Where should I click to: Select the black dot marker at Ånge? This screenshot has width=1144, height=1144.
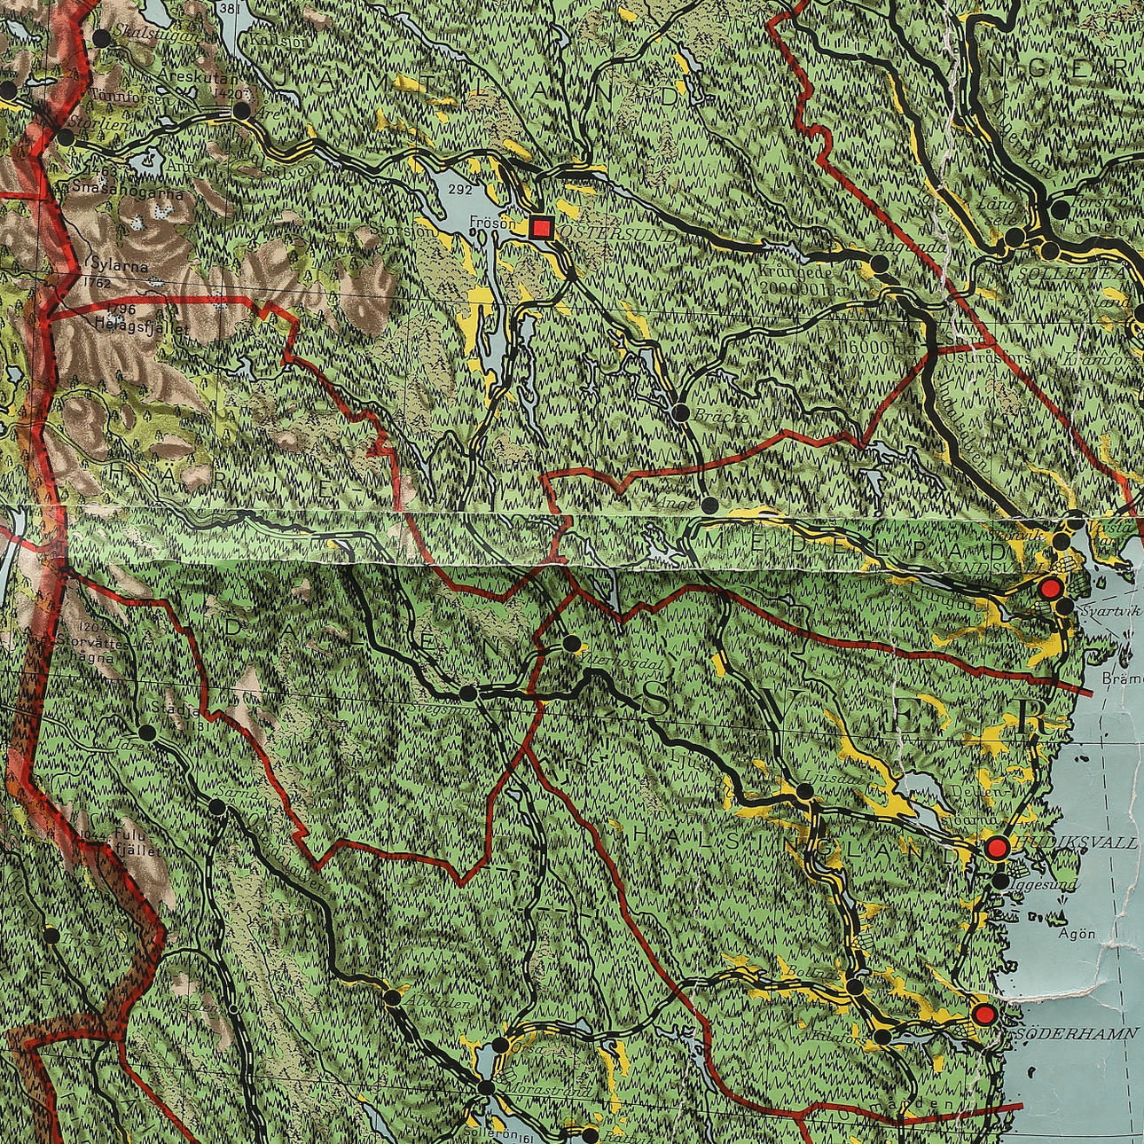[709, 505]
